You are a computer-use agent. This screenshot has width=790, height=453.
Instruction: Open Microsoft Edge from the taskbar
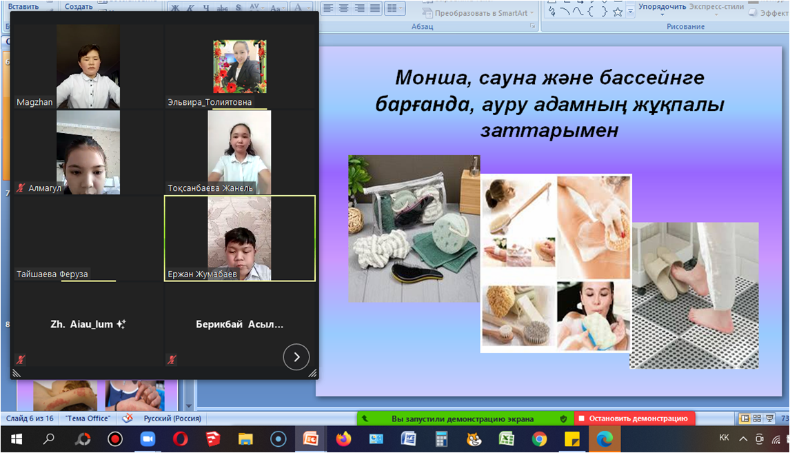[x=605, y=439]
